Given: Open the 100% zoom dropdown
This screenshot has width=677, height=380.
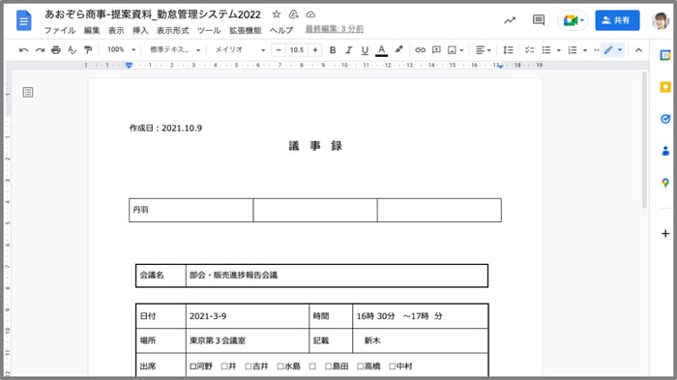Looking at the screenshot, I should pyautogui.click(x=121, y=49).
